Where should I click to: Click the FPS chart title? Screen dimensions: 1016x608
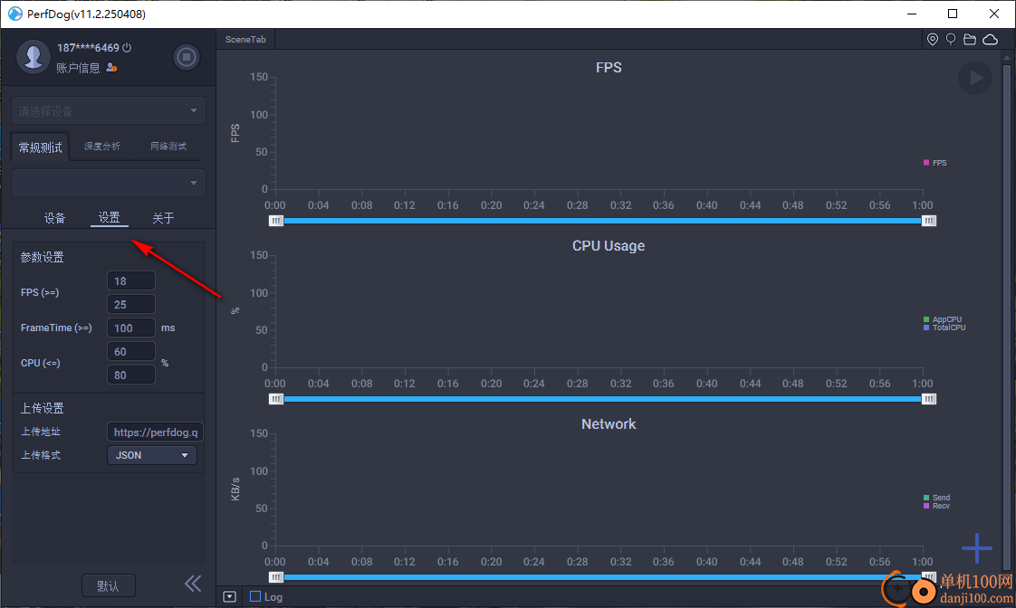(609, 67)
